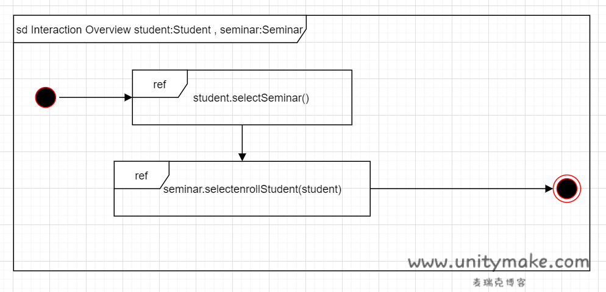The height and width of the screenshot is (292, 606).
Task: Select the long horizontal line to the final node
Action: [457, 189]
